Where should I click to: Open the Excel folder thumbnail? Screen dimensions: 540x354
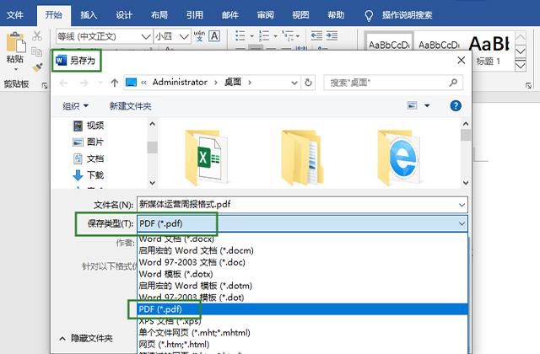point(206,157)
